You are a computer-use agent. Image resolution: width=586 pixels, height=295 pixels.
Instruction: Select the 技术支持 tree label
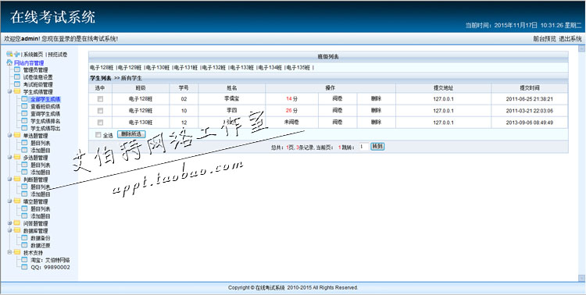(x=33, y=253)
